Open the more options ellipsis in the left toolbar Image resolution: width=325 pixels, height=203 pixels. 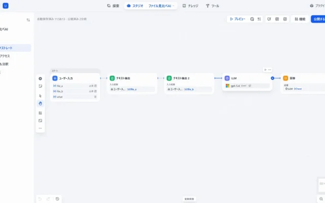tap(40, 128)
